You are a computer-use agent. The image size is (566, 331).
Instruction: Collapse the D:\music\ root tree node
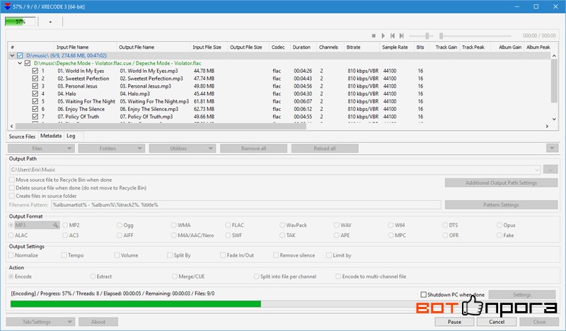12,56
